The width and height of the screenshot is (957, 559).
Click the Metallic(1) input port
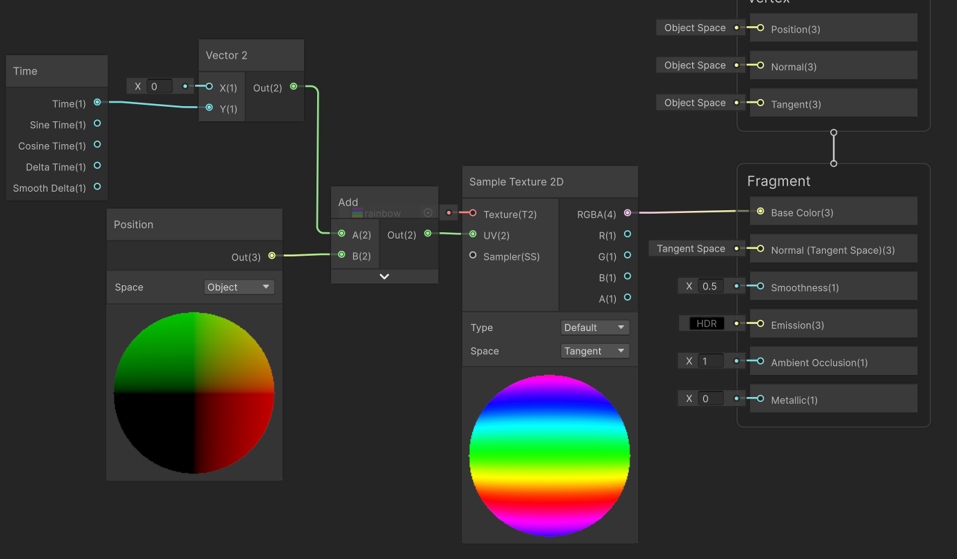click(760, 398)
